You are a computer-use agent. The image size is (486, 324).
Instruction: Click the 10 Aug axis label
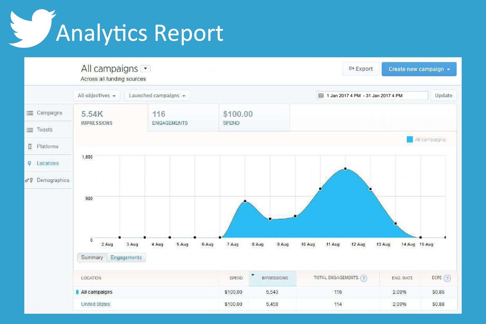point(308,244)
